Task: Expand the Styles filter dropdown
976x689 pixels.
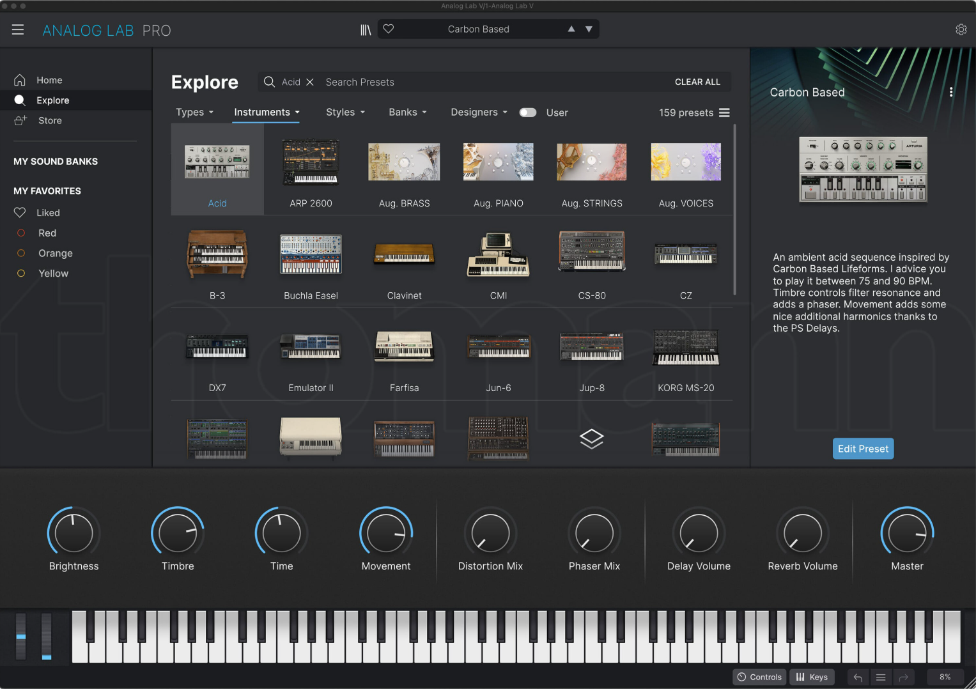Action: point(345,112)
